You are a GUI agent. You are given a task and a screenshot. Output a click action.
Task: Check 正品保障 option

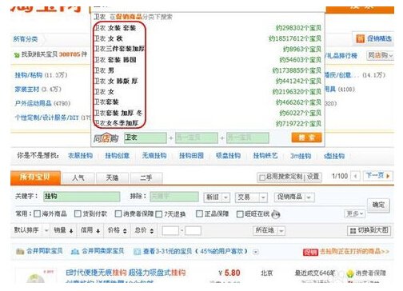tap(199, 213)
